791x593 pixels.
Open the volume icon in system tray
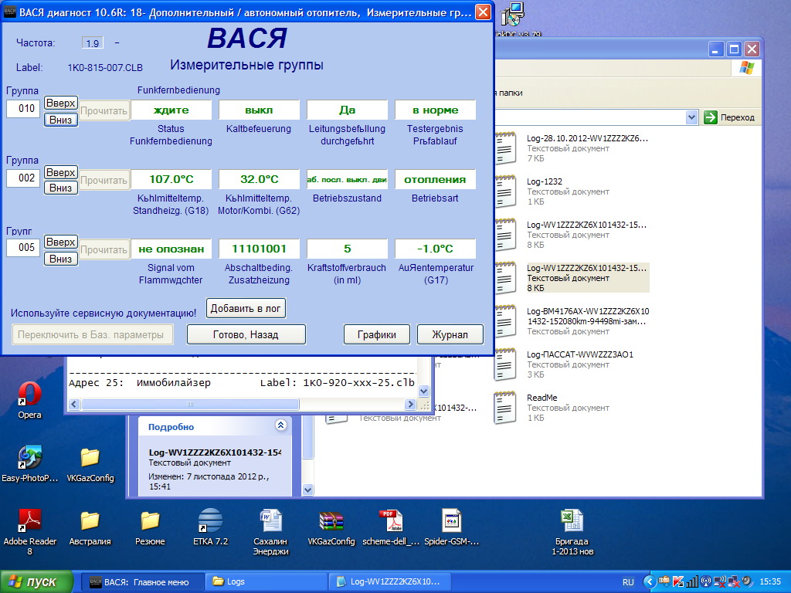click(x=747, y=582)
